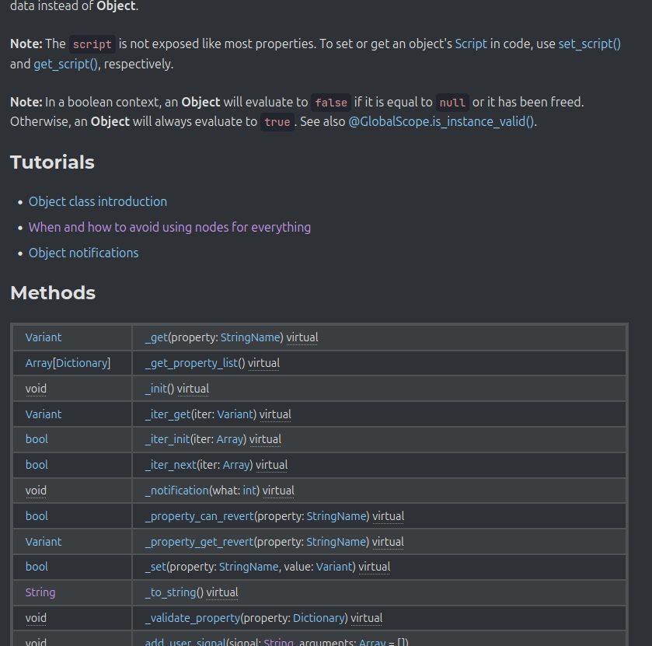The width and height of the screenshot is (652, 646).
Task: Jump to the _get method description
Action: 156,337
